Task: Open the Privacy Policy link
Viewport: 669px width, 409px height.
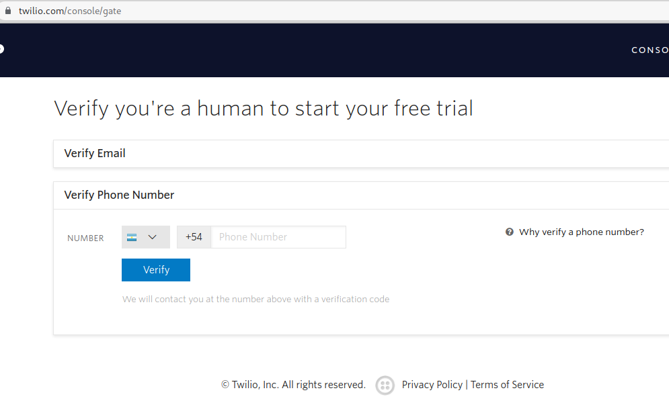Action: point(432,385)
